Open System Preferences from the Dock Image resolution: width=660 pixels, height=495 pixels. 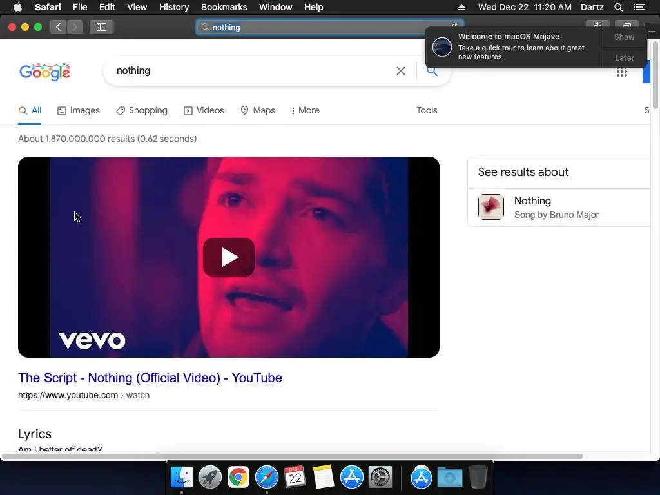380,478
